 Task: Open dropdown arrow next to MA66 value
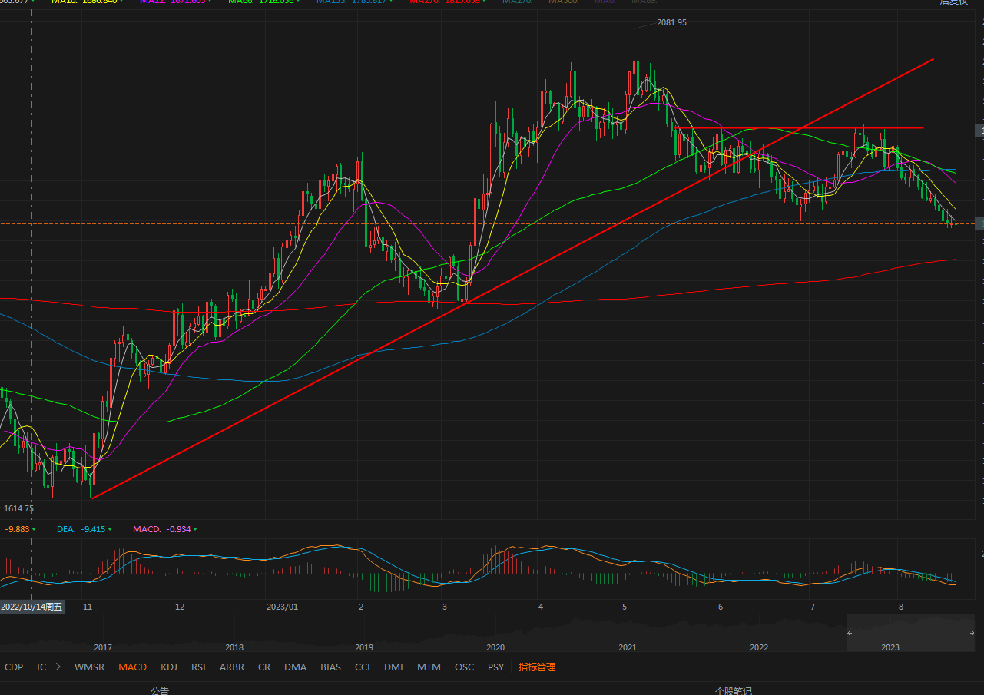(x=298, y=2)
